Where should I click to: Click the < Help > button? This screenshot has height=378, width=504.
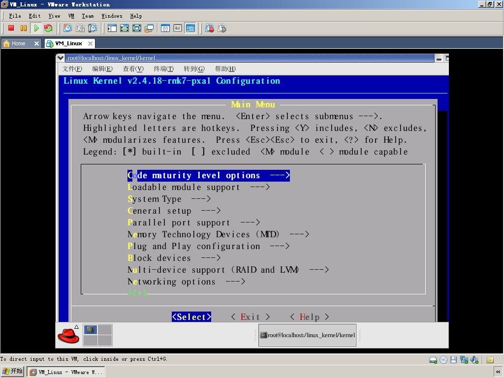click(x=310, y=317)
